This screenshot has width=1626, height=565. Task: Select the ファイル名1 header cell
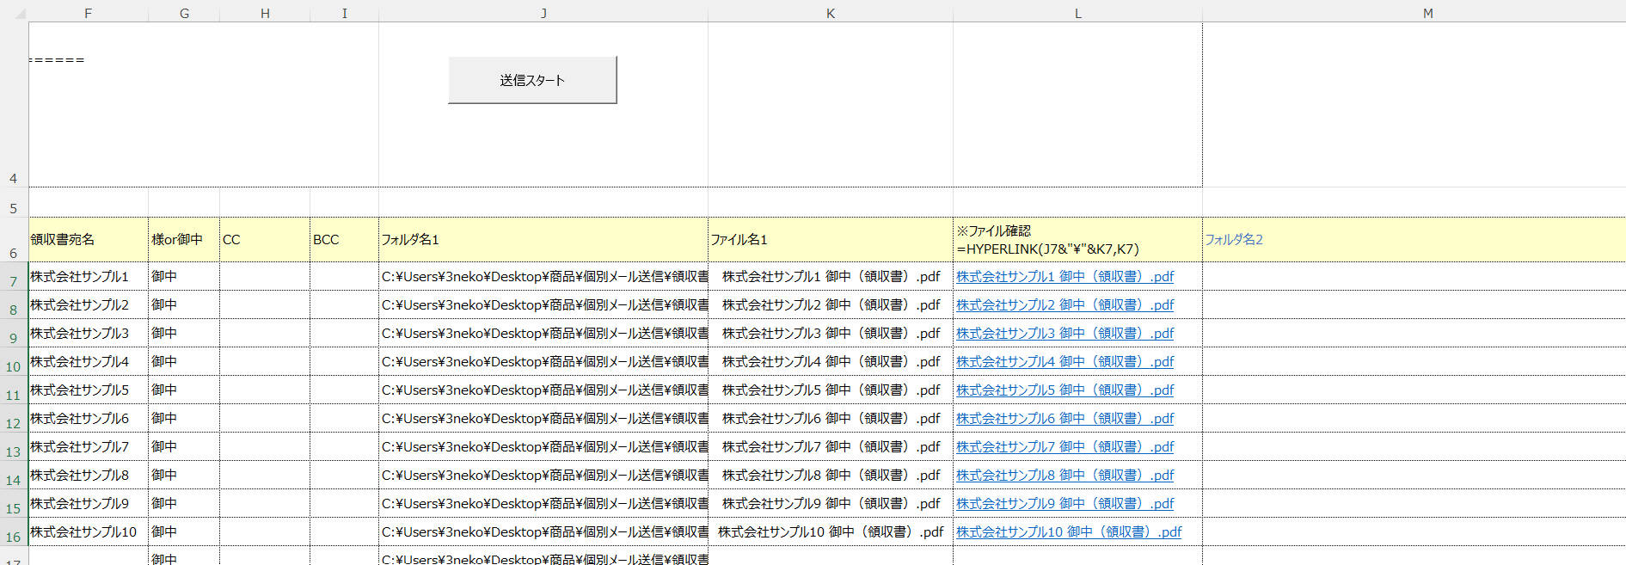click(x=830, y=240)
